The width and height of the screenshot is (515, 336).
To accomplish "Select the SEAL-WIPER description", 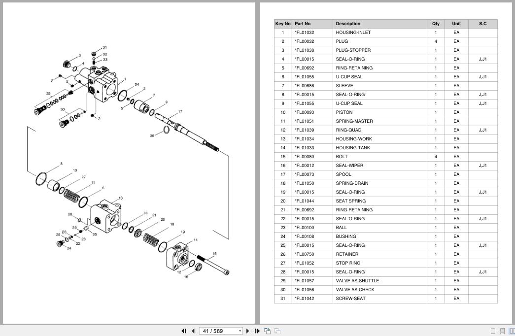I will (349, 166).
